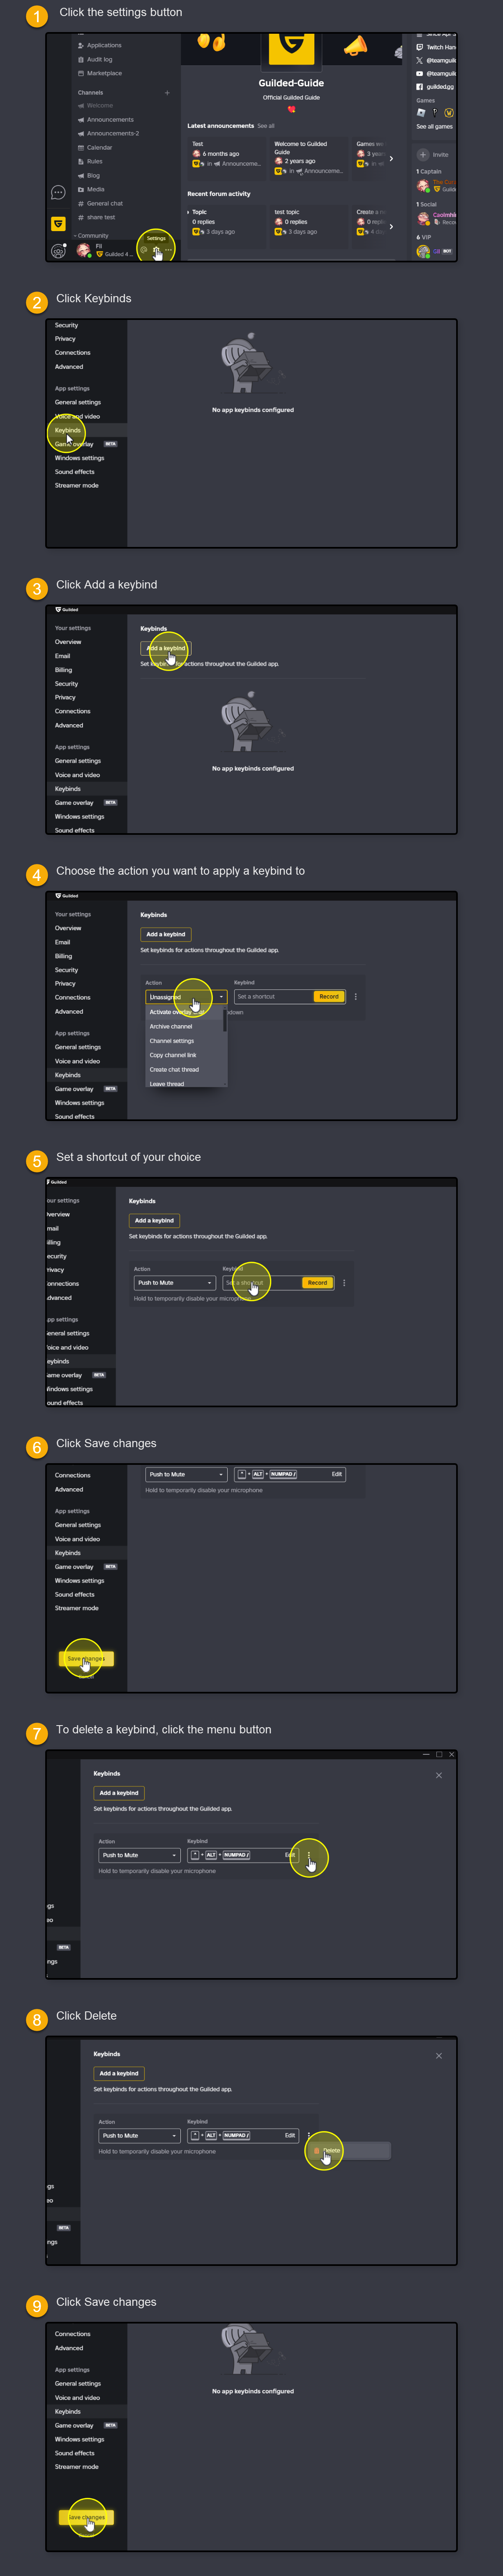The image size is (503, 2576).
Task: Click Add a keybind in step 7
Action: 119,1793
